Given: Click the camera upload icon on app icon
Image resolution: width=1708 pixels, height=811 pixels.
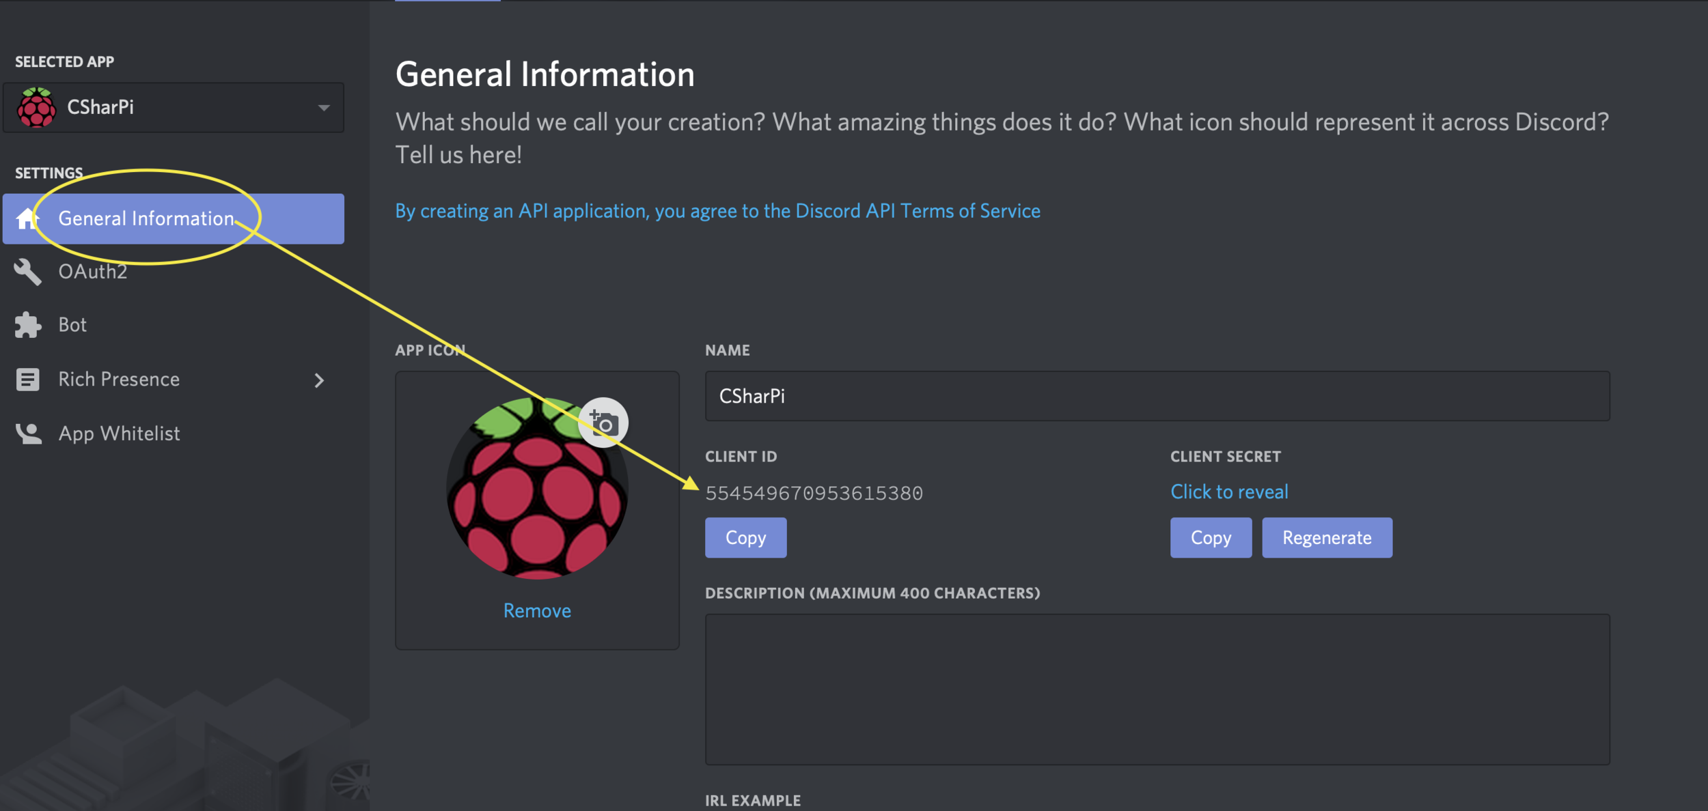Looking at the screenshot, I should click(603, 423).
